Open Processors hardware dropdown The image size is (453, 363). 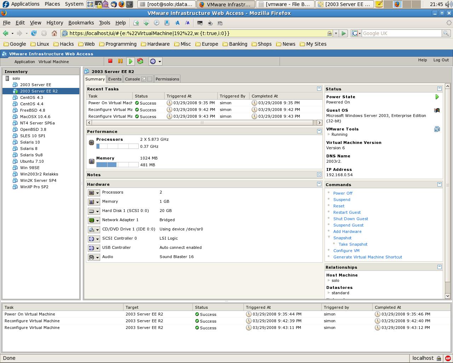[x=94, y=192]
